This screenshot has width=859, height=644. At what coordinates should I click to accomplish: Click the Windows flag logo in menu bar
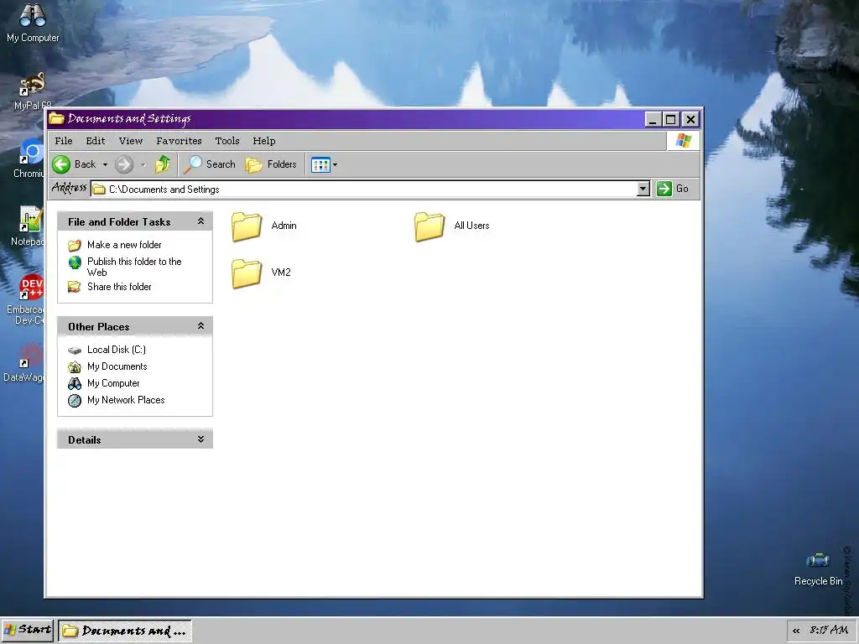click(683, 141)
